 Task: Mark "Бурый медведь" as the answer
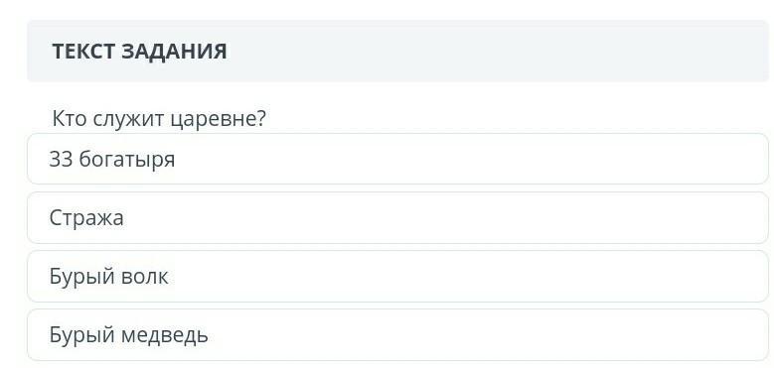point(397,334)
